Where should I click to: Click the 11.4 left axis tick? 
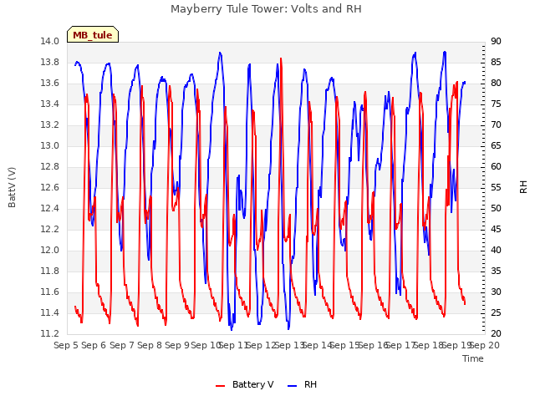50,312
